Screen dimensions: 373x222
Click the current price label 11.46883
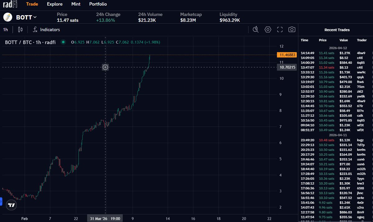click(x=287, y=55)
